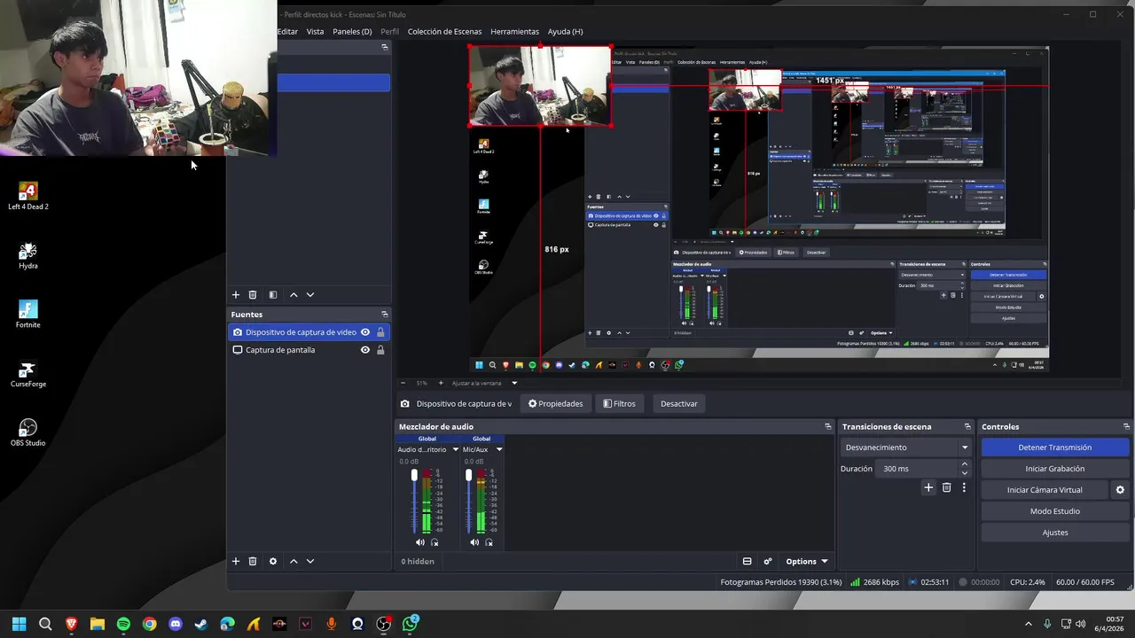The height and width of the screenshot is (638, 1135).
Task: Add a scene transition with plus icon
Action: 928,487
